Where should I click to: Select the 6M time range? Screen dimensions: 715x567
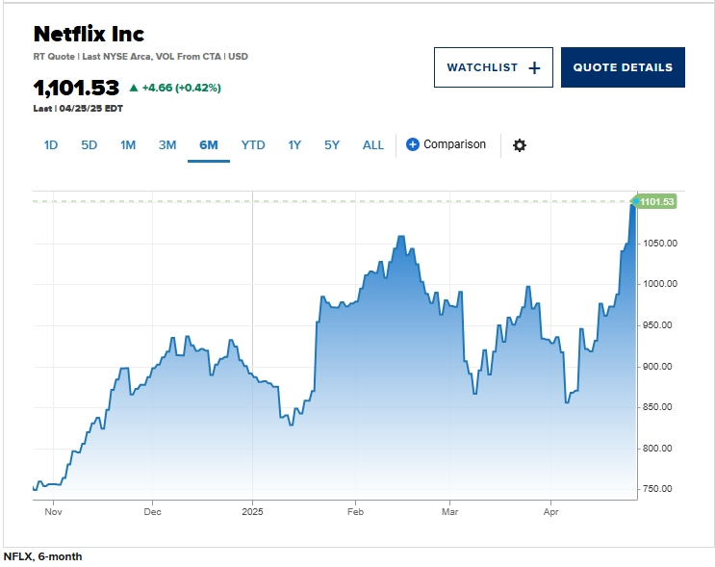[x=209, y=145]
